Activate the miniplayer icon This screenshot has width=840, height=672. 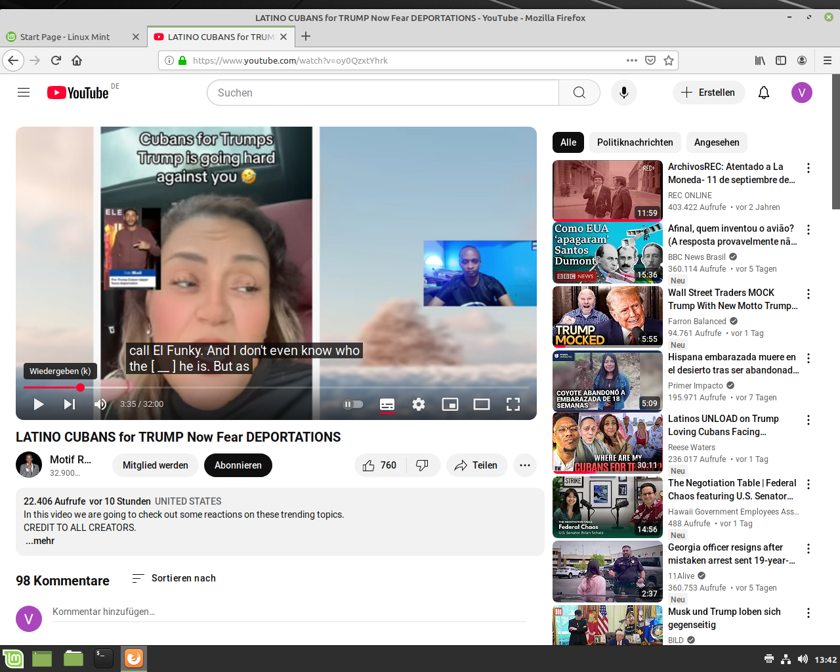tap(450, 404)
